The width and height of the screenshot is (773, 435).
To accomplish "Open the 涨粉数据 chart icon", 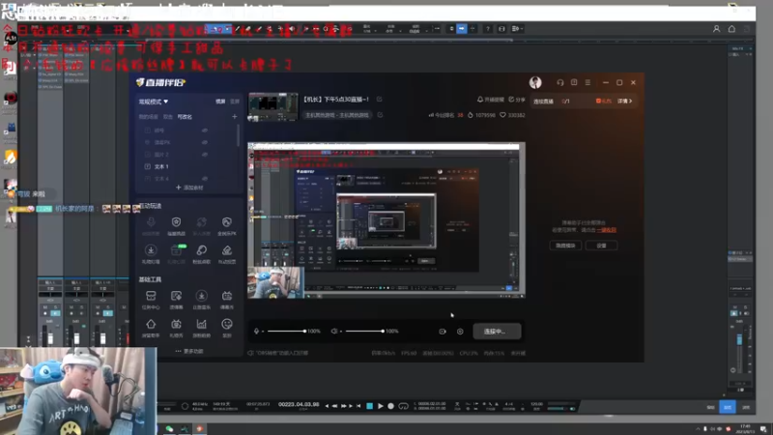I will tap(201, 324).
